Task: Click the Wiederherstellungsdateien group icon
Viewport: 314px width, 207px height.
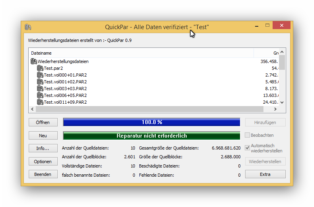Action: click(x=34, y=61)
